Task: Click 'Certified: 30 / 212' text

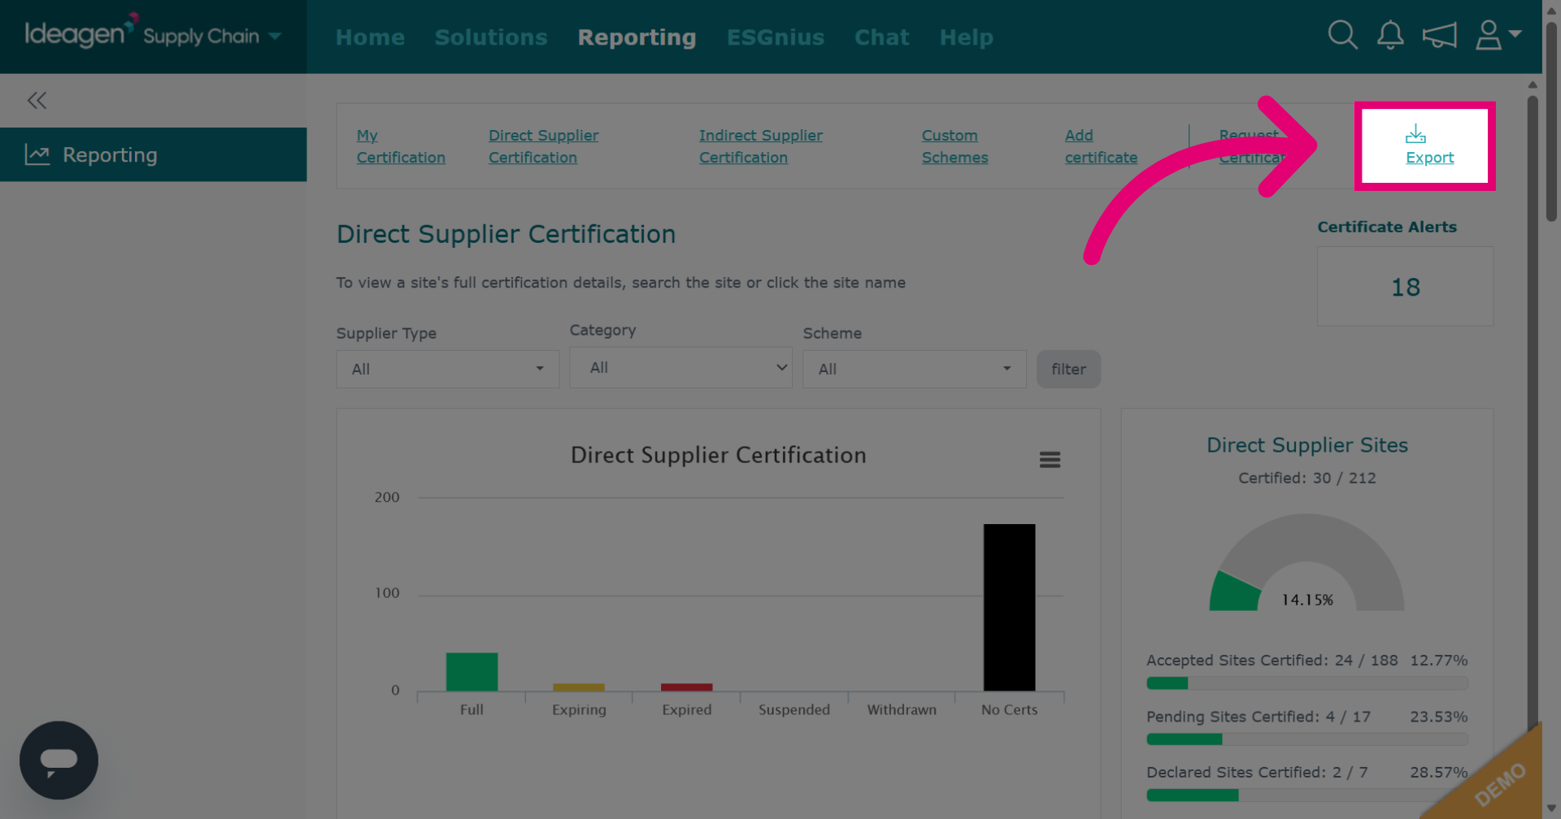Action: tap(1307, 478)
